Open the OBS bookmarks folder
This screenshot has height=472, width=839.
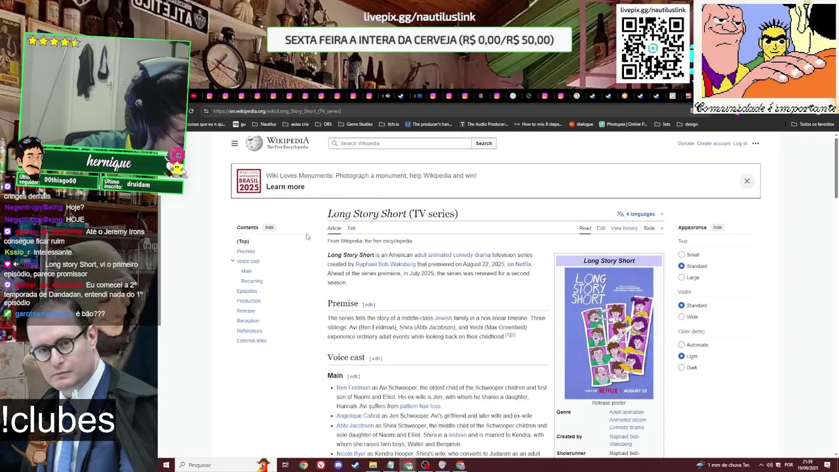(x=323, y=124)
